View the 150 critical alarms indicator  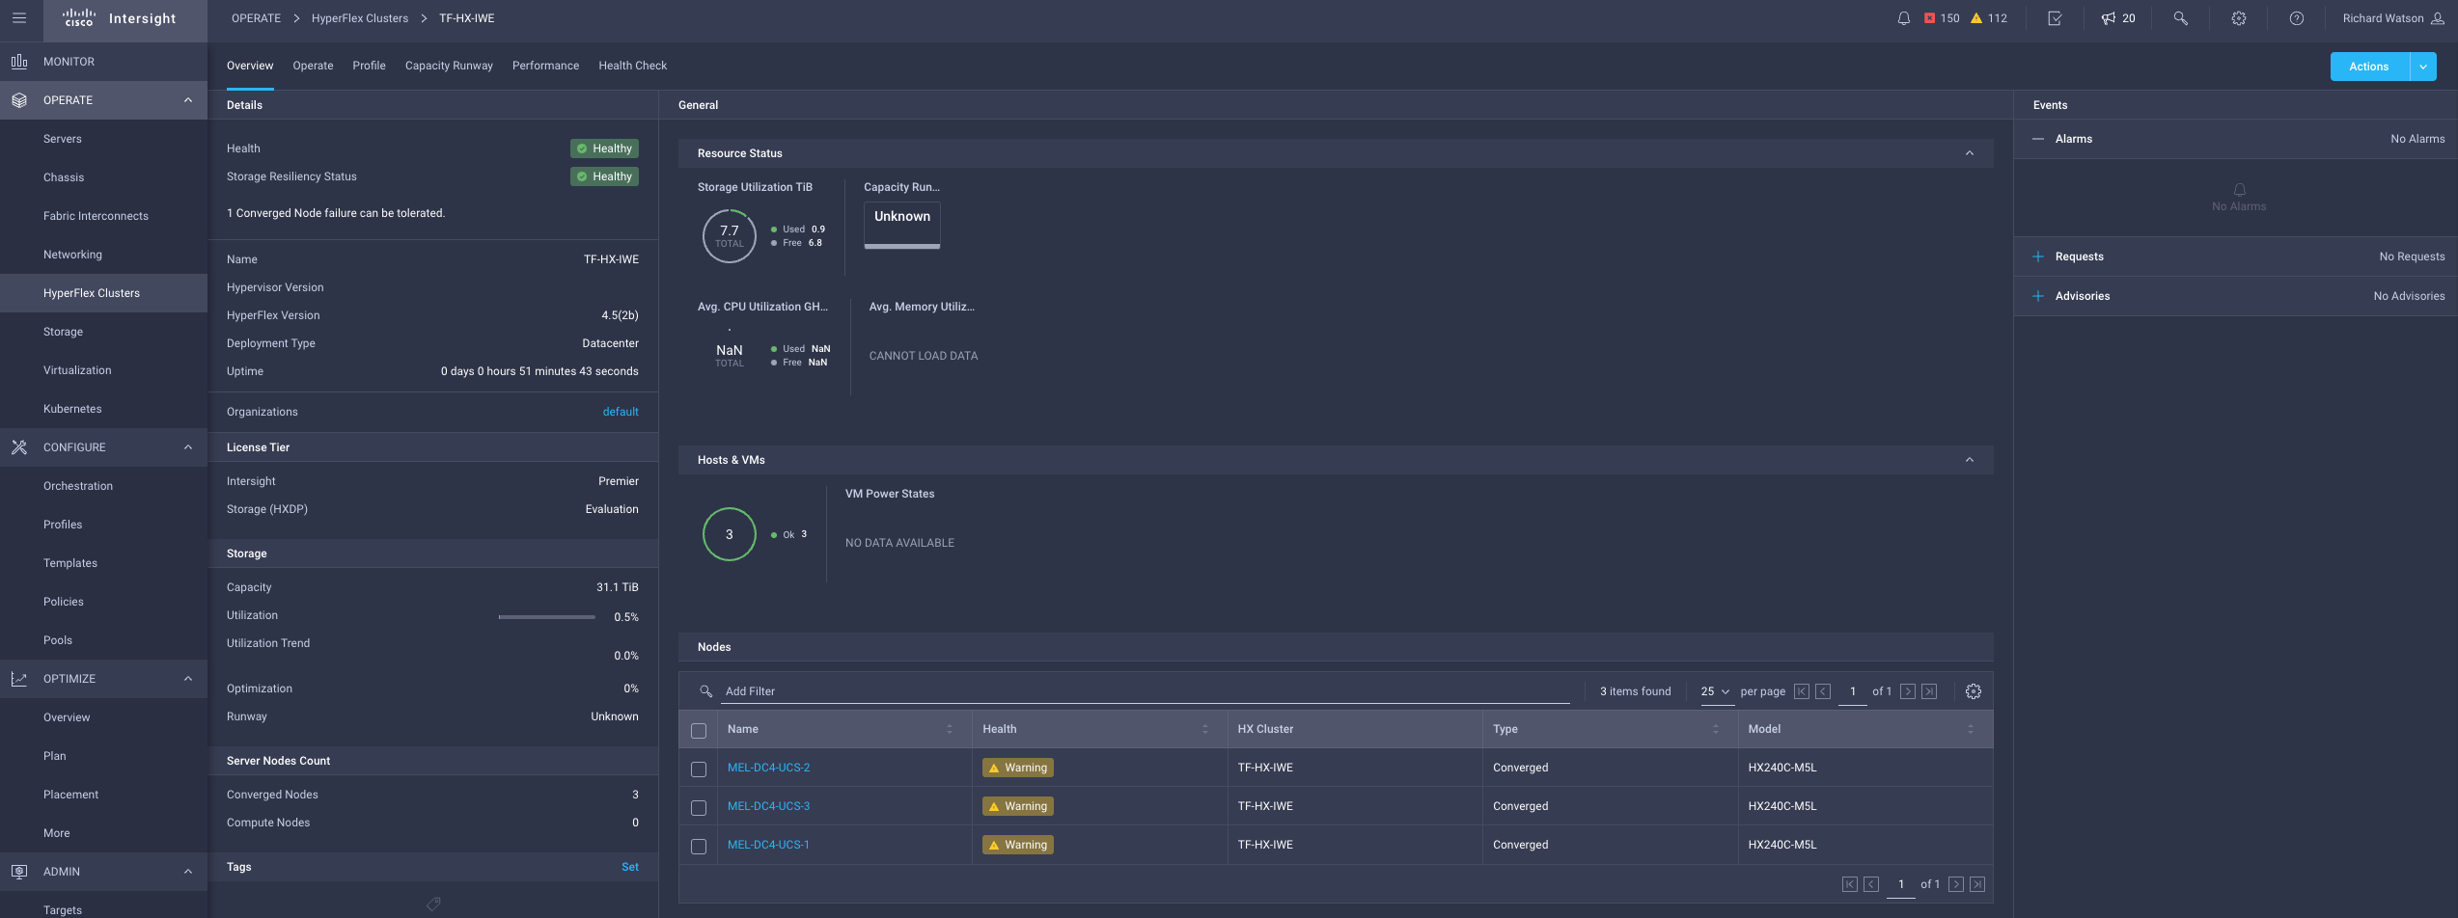pyautogui.click(x=1941, y=18)
